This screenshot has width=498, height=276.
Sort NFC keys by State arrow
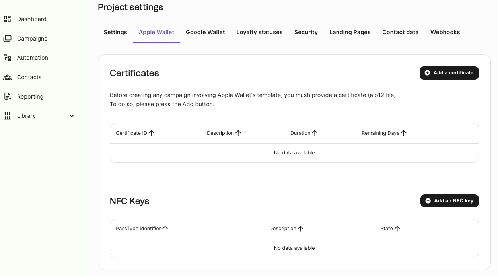[x=397, y=229]
